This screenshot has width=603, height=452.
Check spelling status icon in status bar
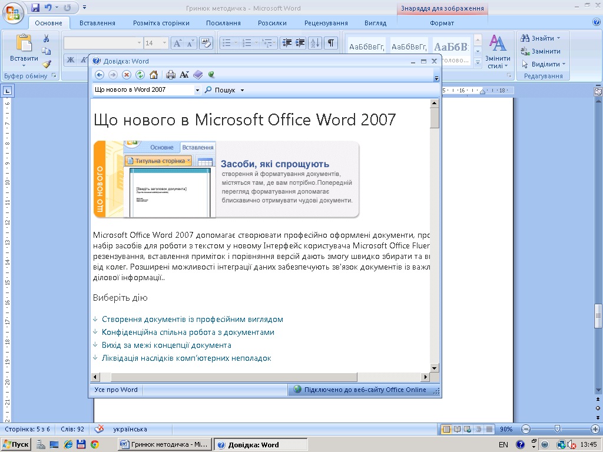tap(99, 429)
